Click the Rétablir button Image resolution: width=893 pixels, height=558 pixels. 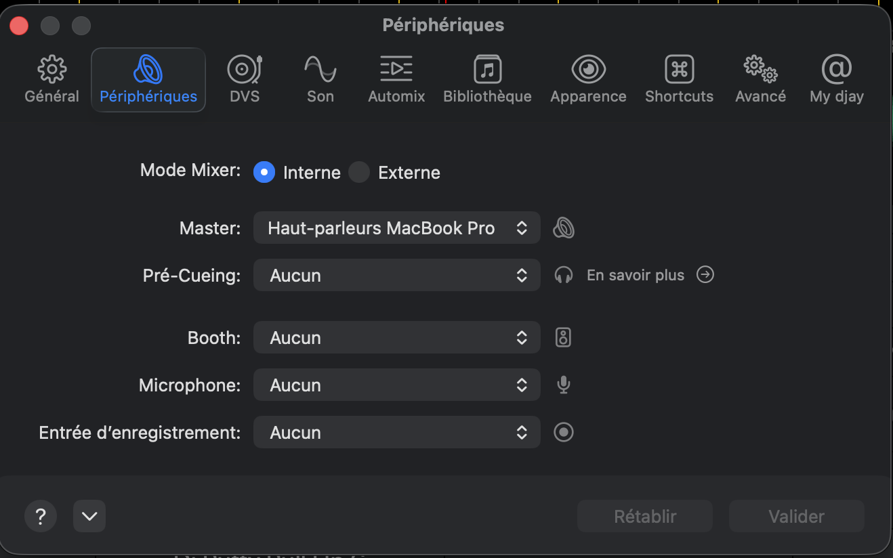[644, 517]
